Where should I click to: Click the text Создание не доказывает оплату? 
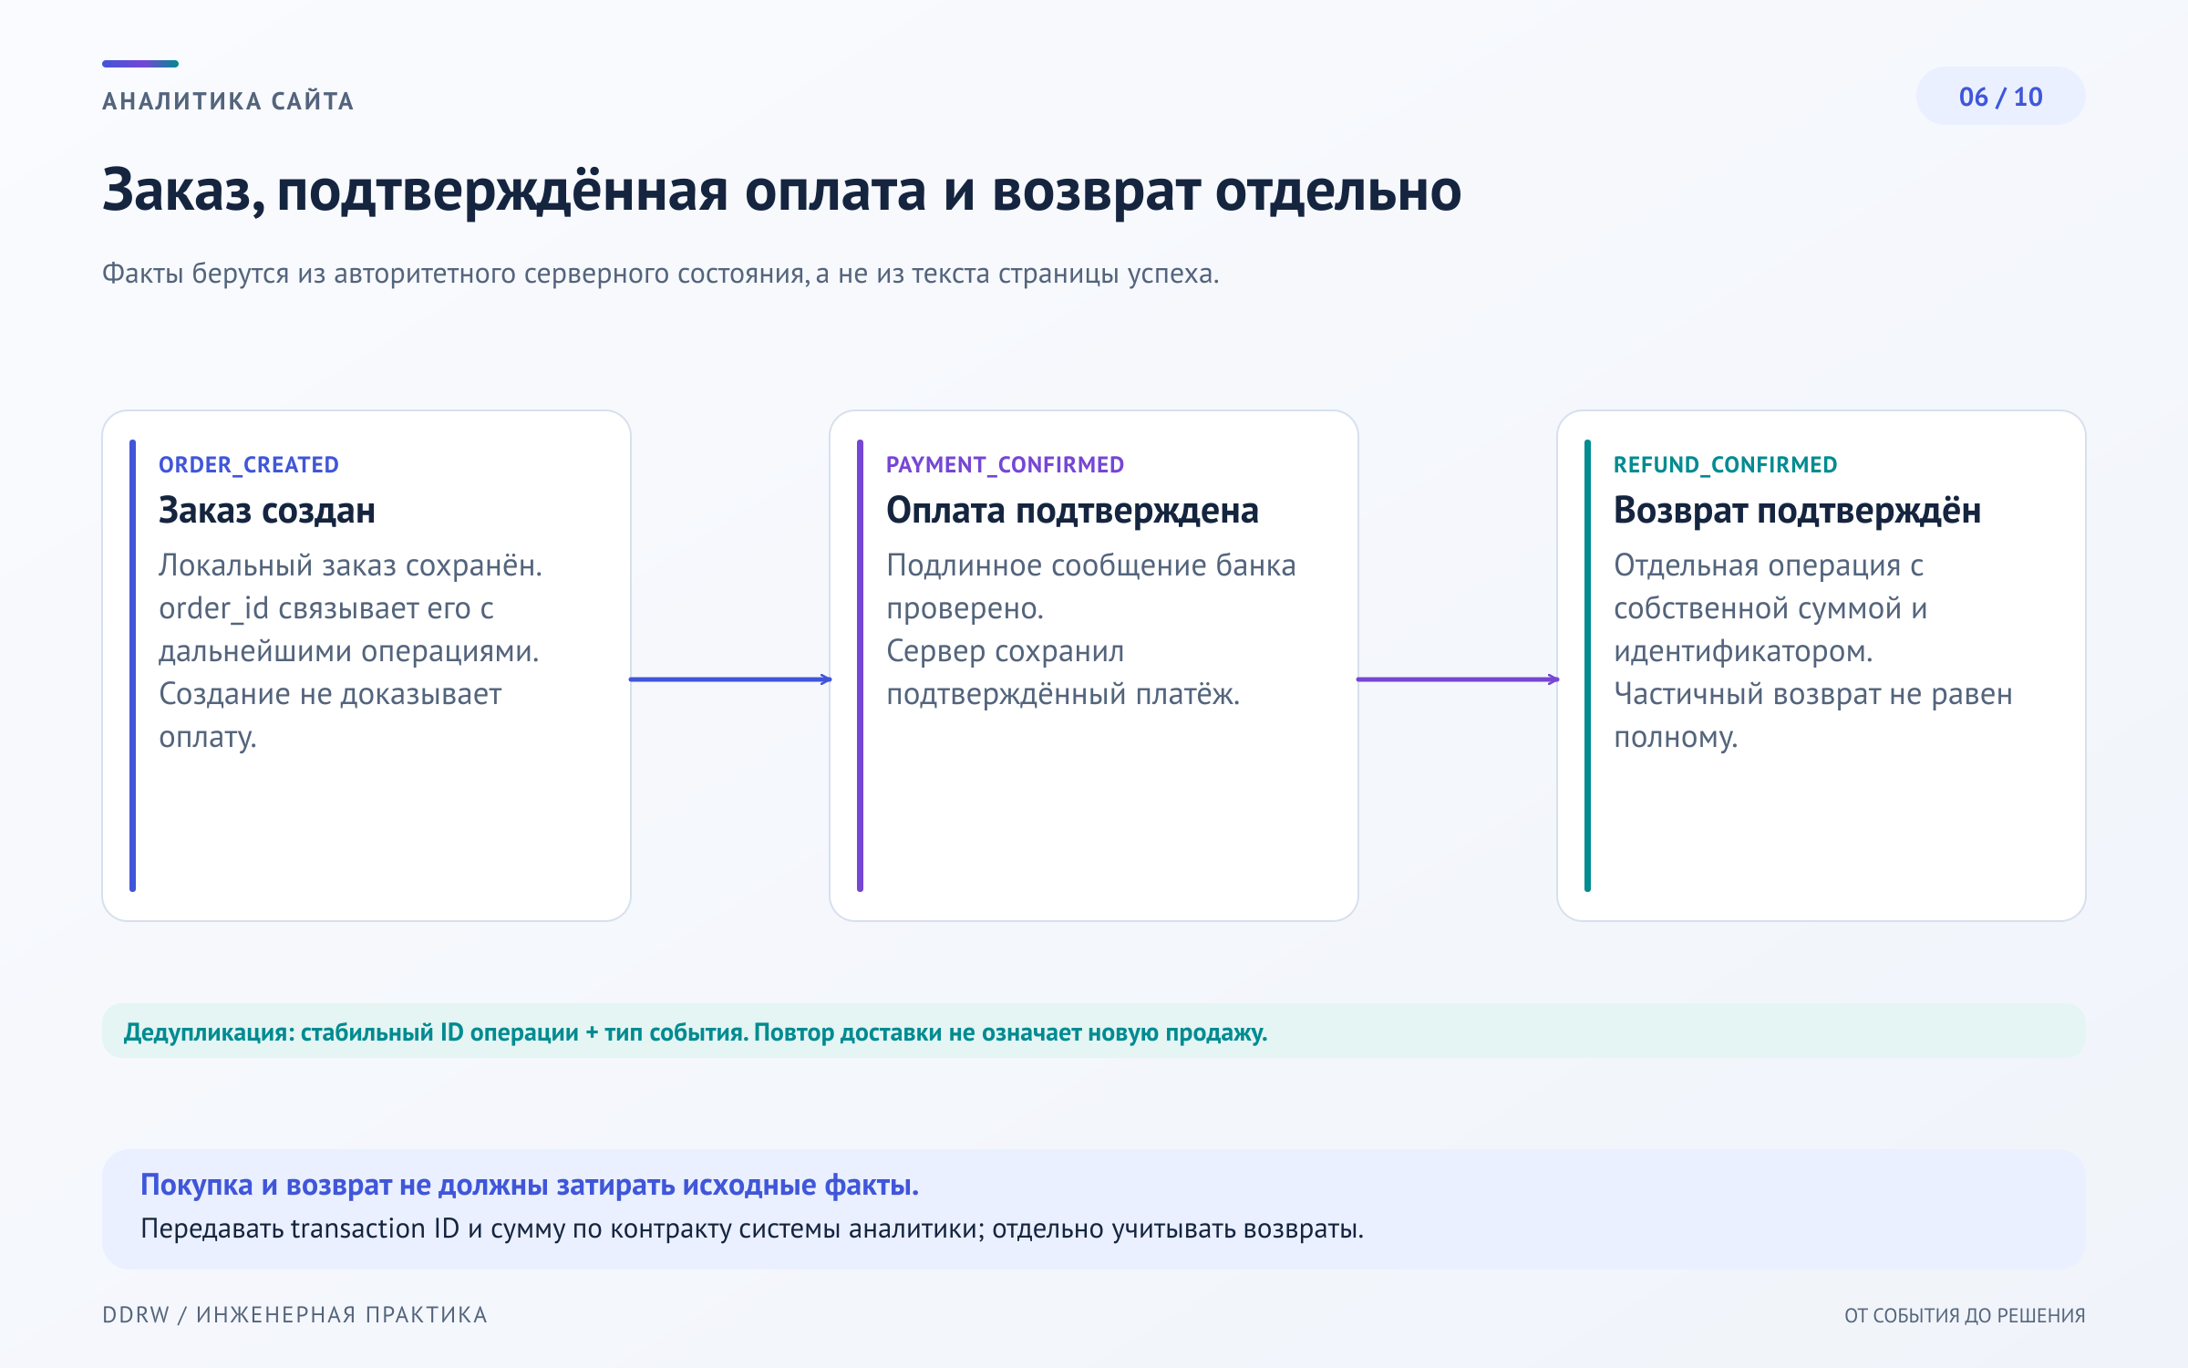330,715
